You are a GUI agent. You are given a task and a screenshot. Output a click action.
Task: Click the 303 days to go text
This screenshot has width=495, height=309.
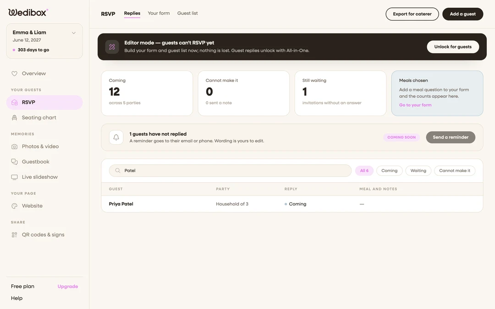[33, 50]
